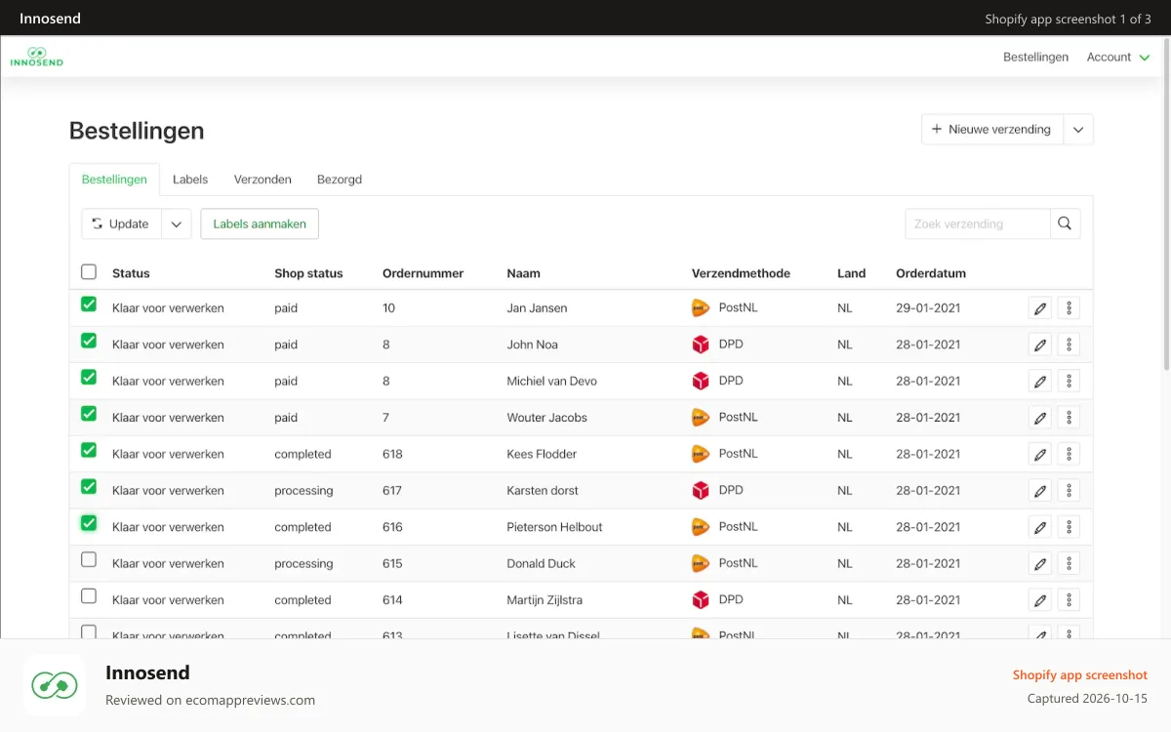Uncheck the Pieterson Helbout order checkbox
The width and height of the screenshot is (1171, 732).
tap(89, 523)
